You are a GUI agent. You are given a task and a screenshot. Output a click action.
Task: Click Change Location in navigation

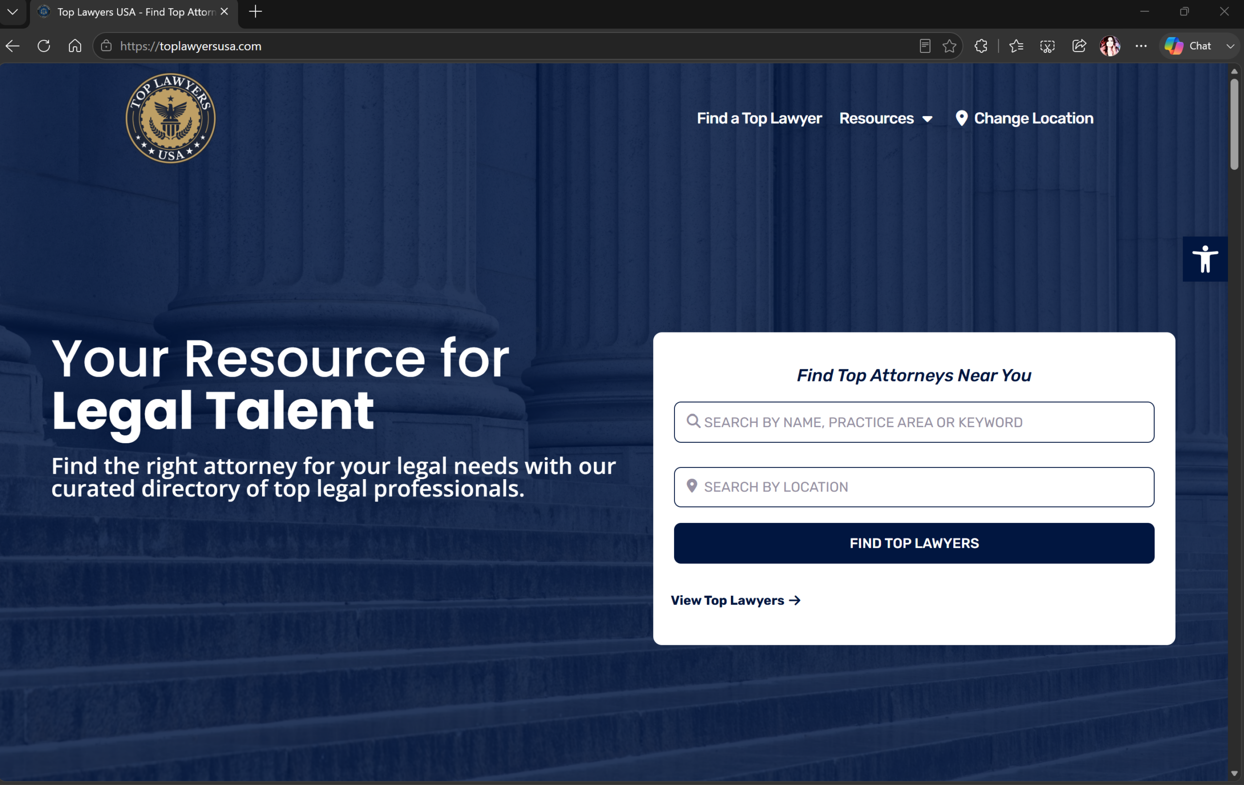(x=1024, y=118)
